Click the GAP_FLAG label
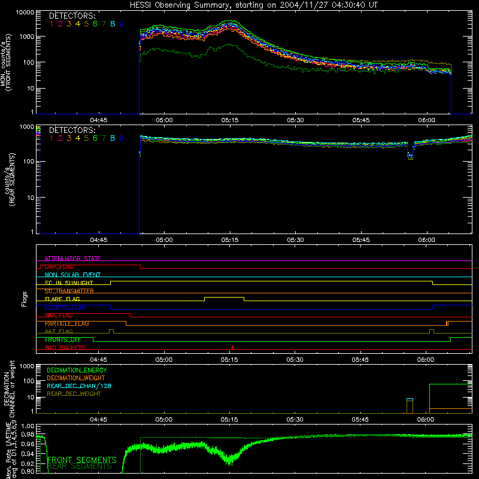The width and height of the screenshot is (479, 479). click(59, 266)
